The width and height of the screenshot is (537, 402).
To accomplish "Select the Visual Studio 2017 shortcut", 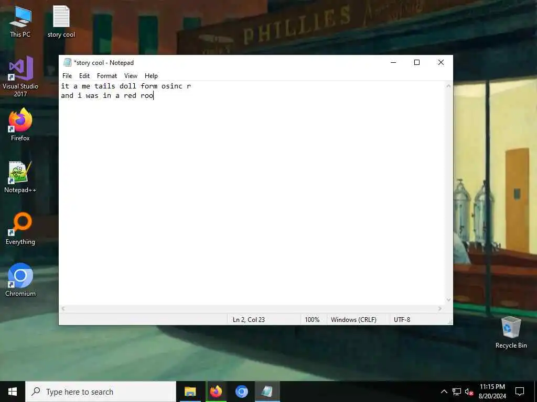I will (20, 76).
